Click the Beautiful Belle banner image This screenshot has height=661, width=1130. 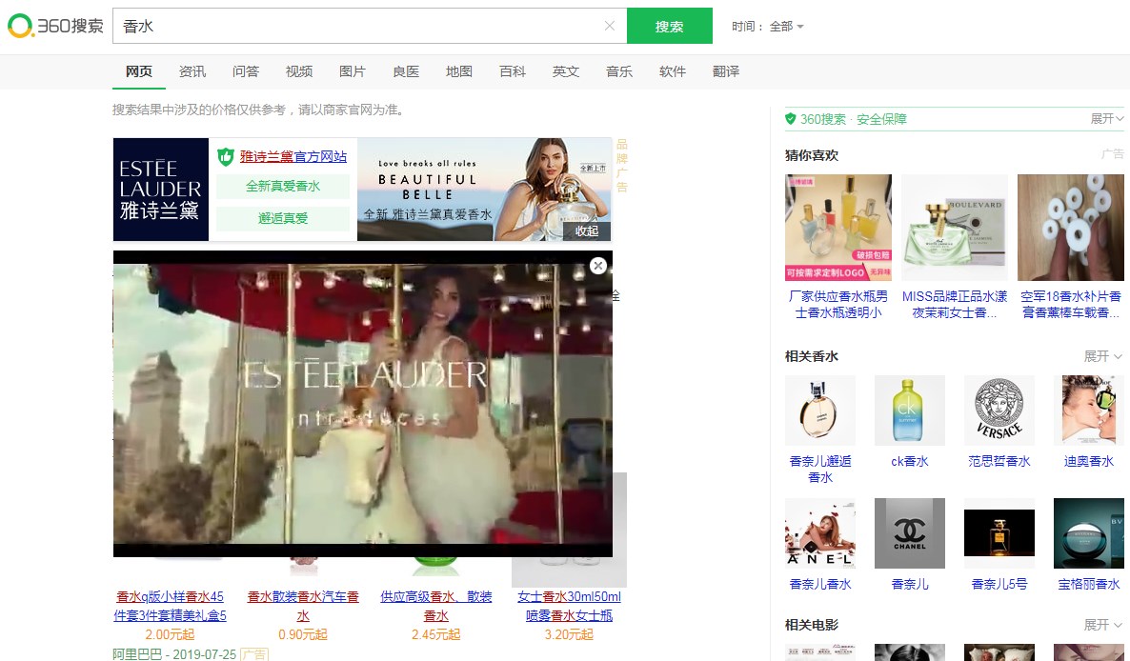(x=484, y=190)
